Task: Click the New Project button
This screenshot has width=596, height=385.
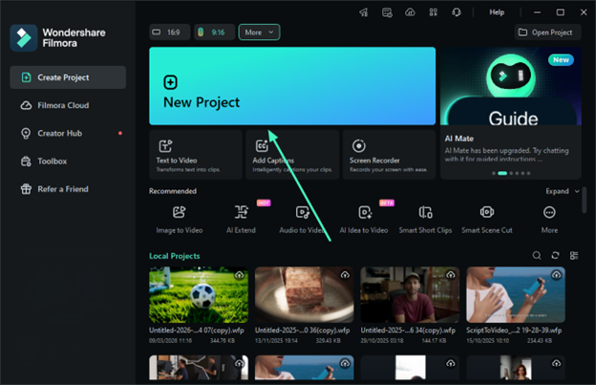Action: (x=291, y=86)
